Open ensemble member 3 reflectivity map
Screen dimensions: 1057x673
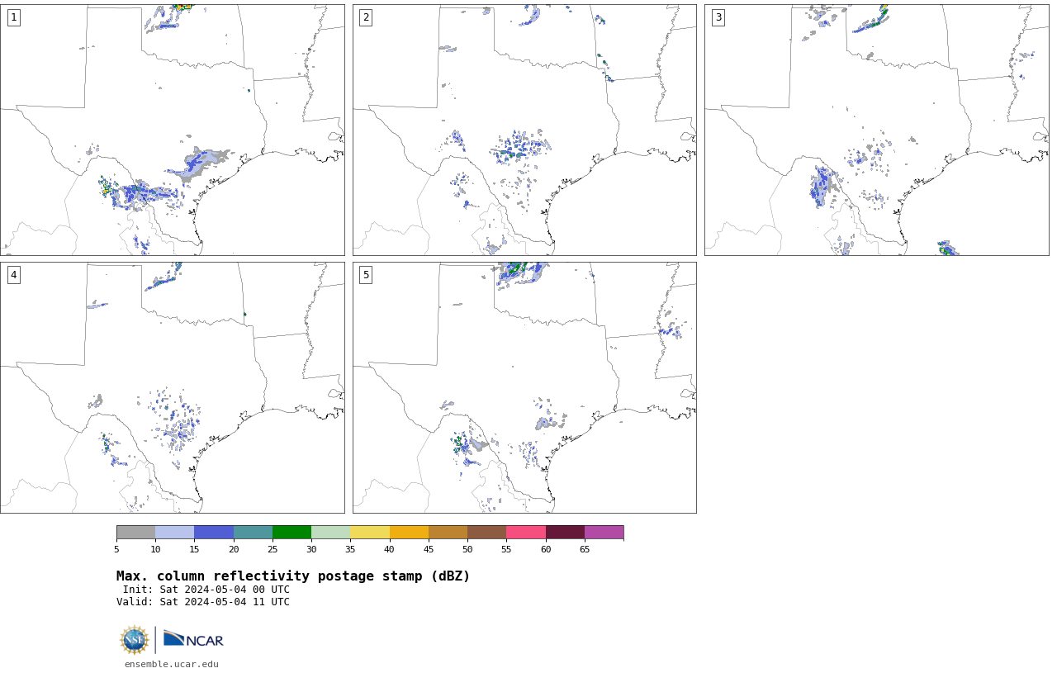pyautogui.click(x=876, y=130)
